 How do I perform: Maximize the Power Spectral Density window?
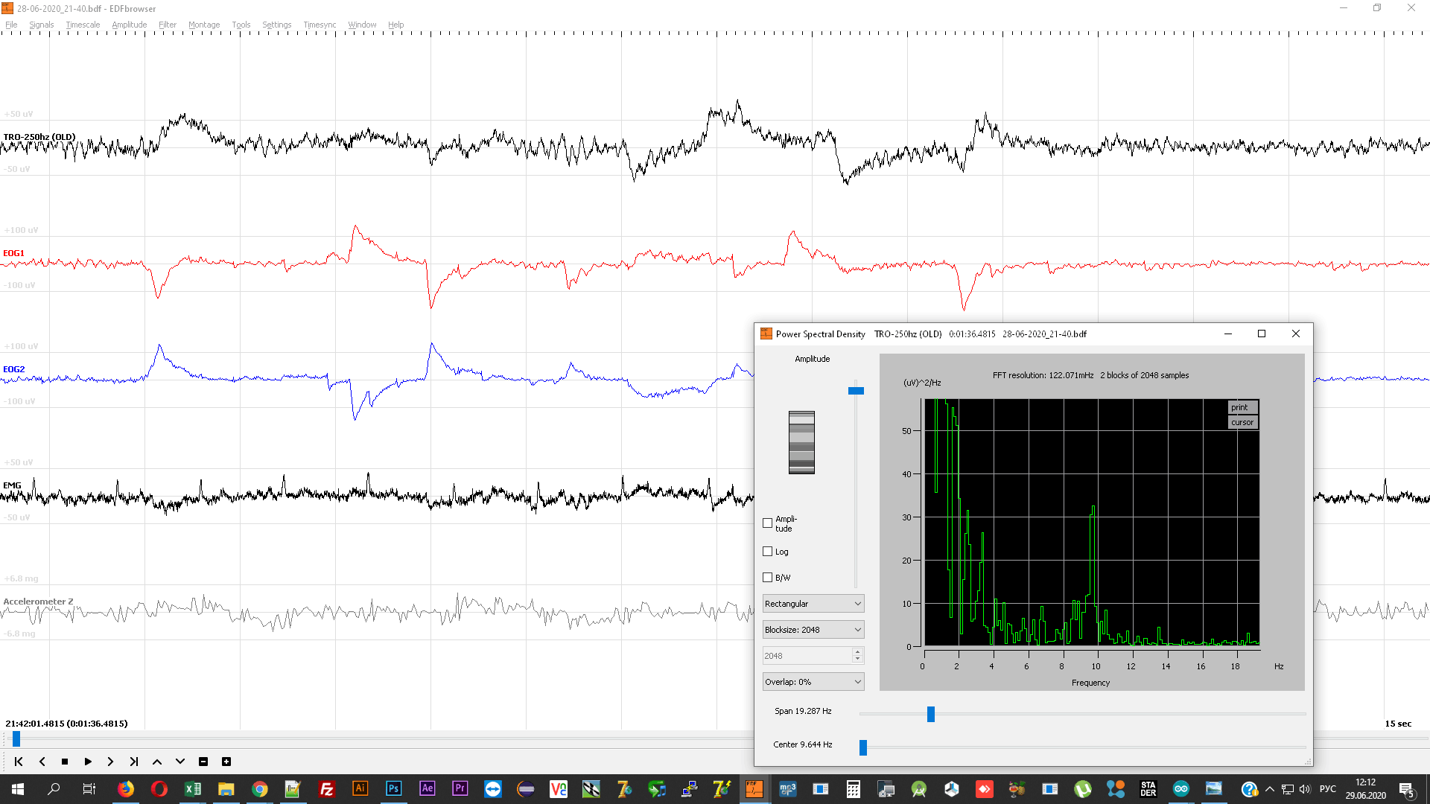(x=1262, y=334)
